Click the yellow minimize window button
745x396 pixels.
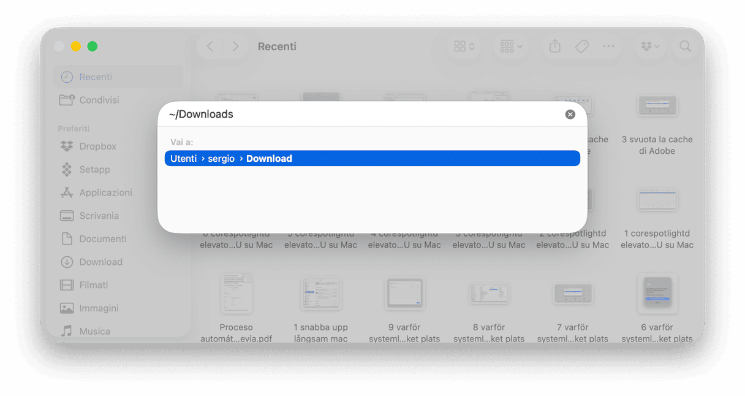click(76, 47)
